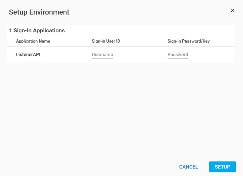This screenshot has height=176, width=243.
Task: Click the Password input field
Action: pyautogui.click(x=178, y=55)
